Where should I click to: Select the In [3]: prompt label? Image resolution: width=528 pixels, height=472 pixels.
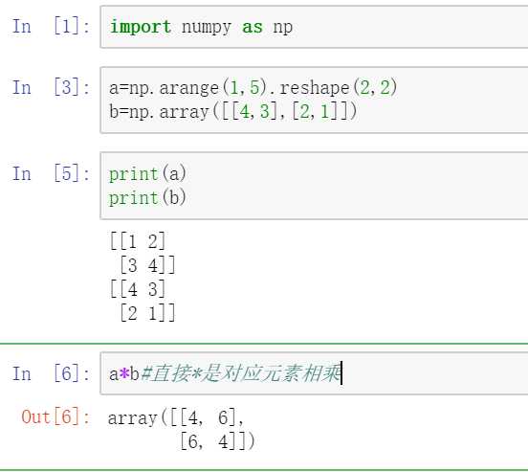point(52,87)
